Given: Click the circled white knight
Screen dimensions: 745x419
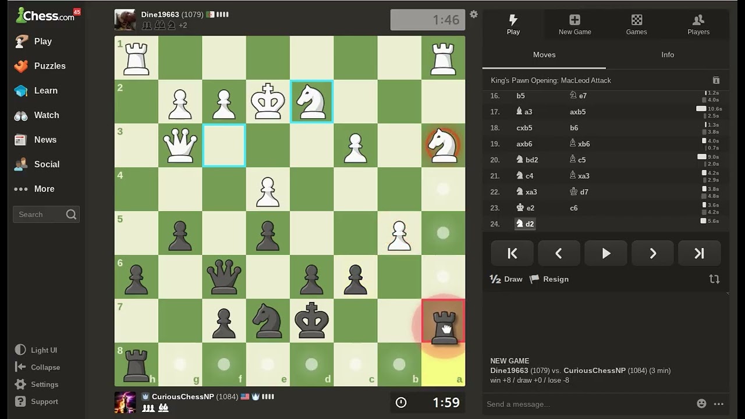Looking at the screenshot, I should click(x=443, y=145).
